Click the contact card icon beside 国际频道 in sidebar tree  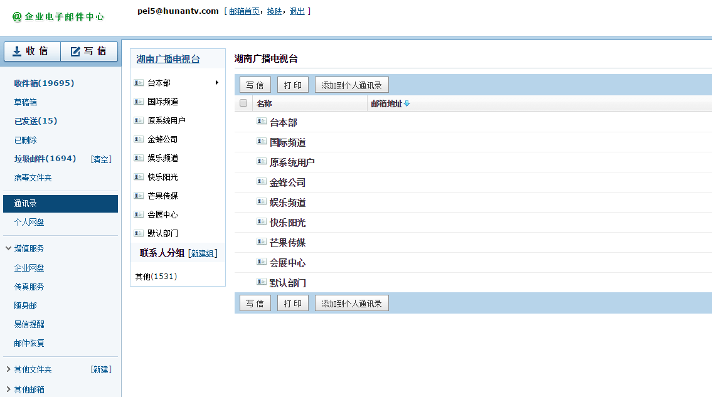[139, 102]
